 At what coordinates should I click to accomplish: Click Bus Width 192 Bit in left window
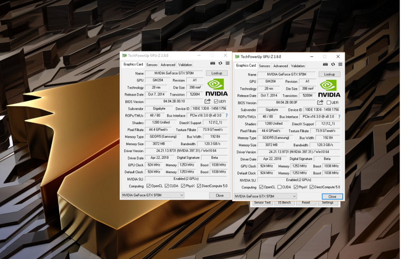[215, 136]
